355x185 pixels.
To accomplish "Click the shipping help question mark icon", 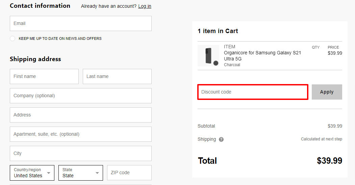I will coord(221,139).
